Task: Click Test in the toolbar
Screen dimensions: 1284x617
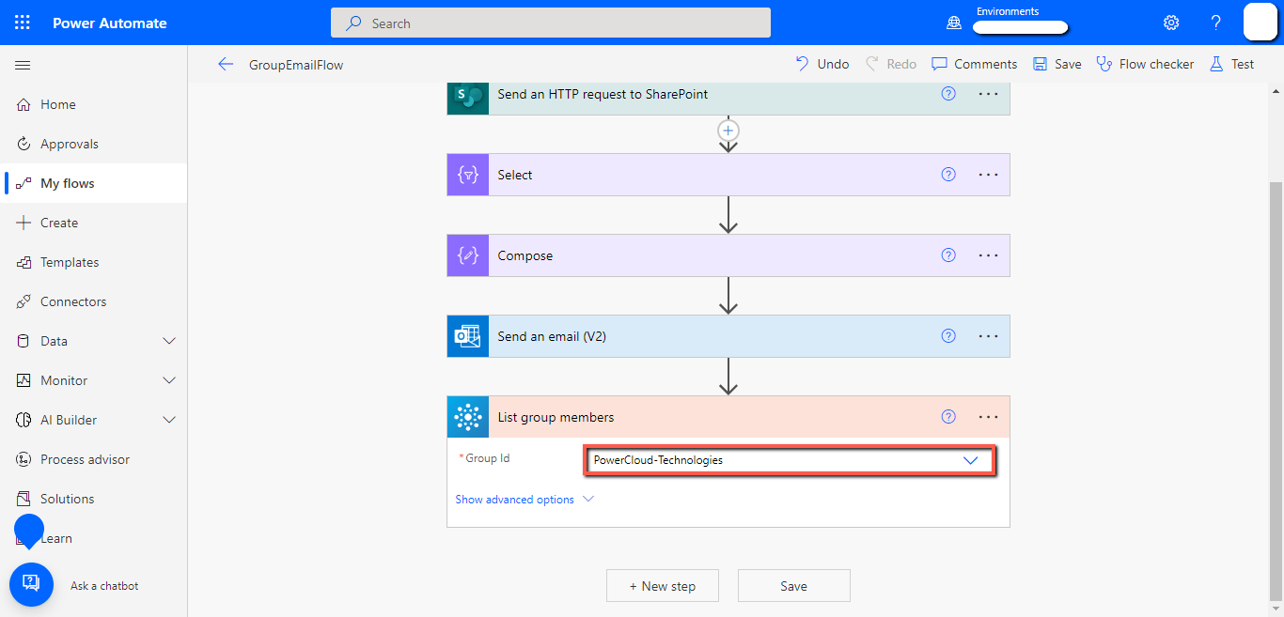Action: point(1231,64)
